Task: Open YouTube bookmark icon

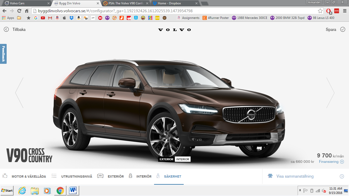Action: pos(43,18)
